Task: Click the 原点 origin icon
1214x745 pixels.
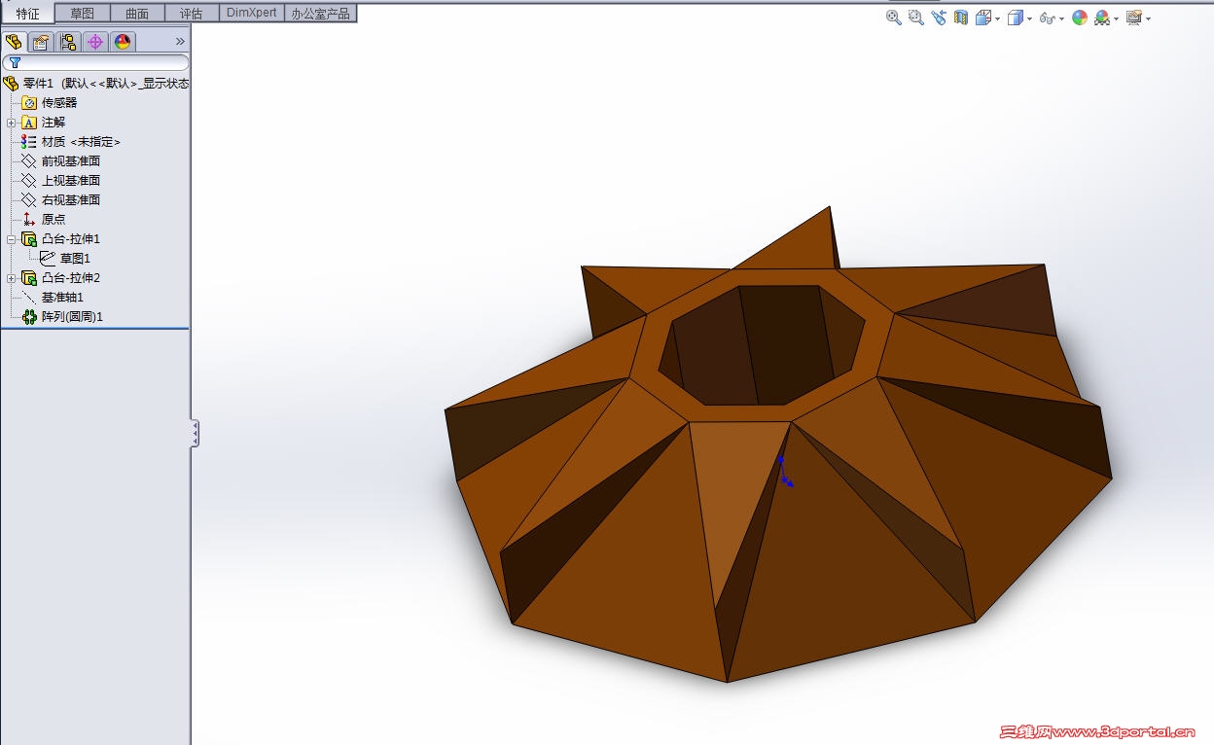Action: point(29,220)
